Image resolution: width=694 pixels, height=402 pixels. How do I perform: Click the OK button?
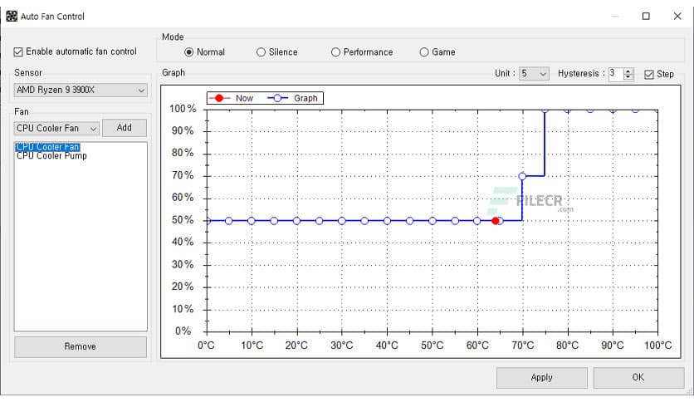(638, 378)
